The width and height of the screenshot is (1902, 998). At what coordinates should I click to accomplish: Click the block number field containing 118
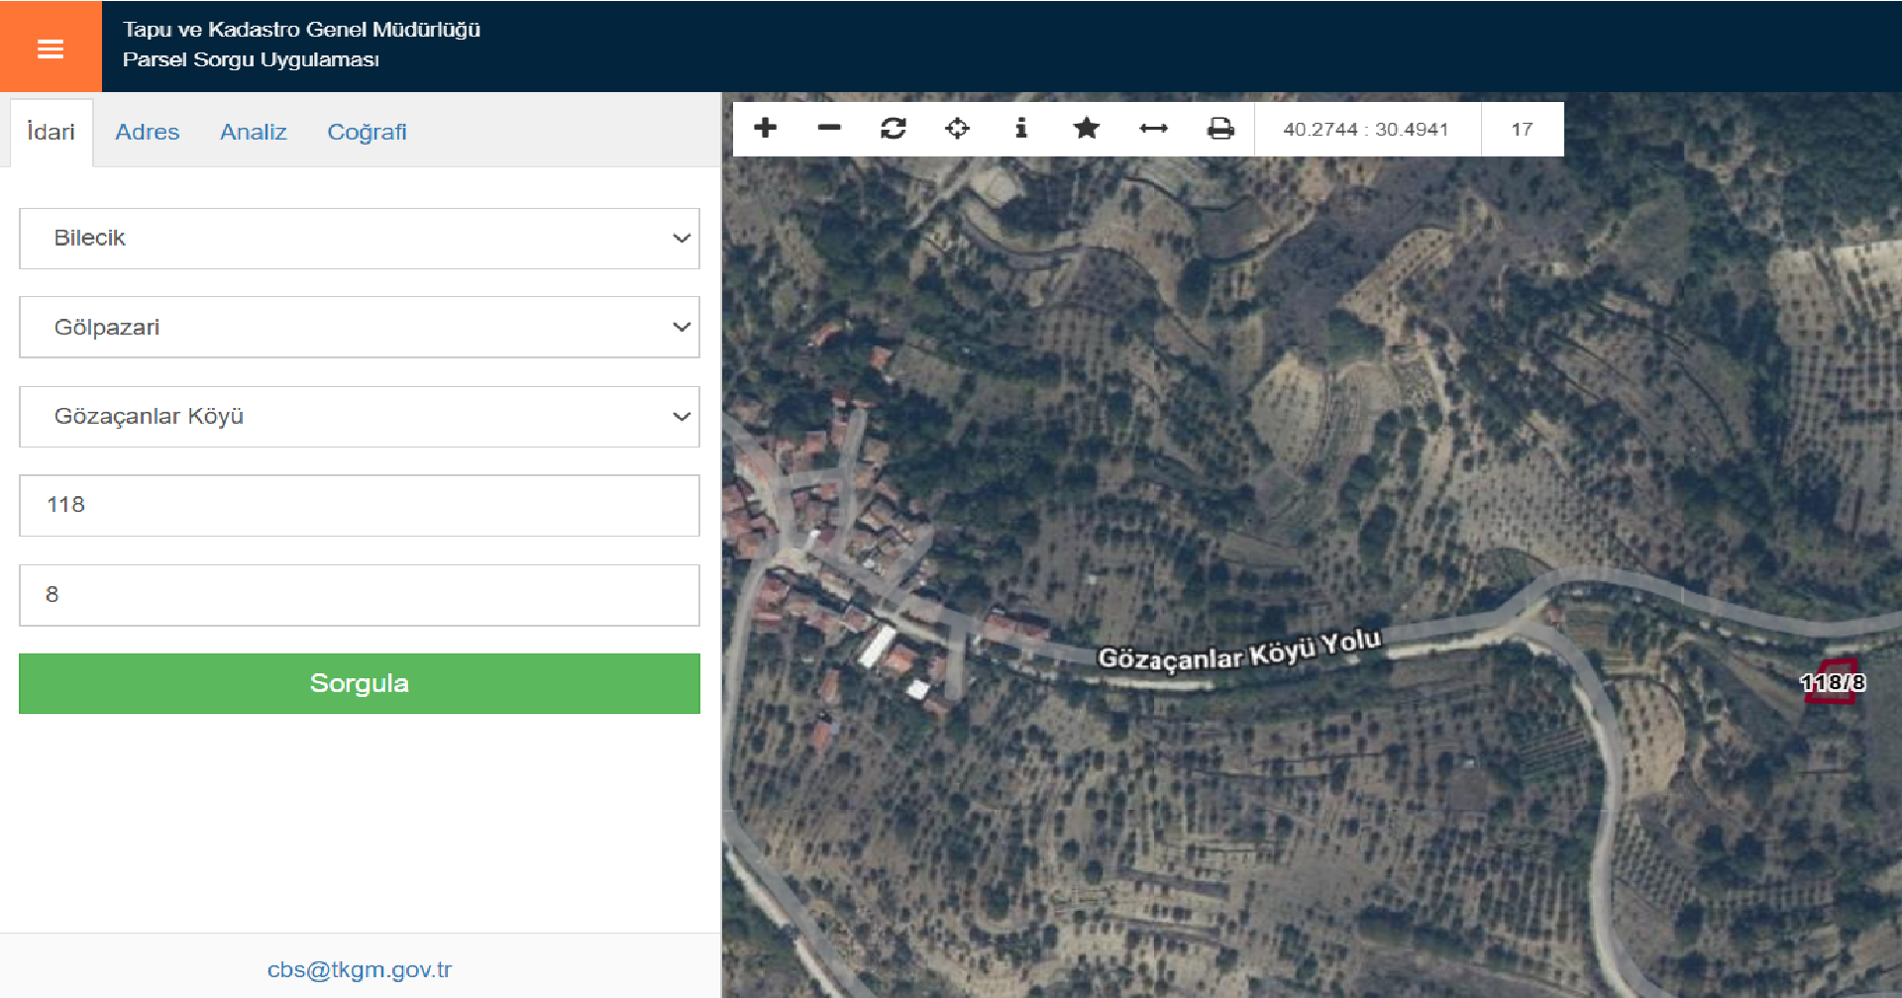(x=360, y=506)
